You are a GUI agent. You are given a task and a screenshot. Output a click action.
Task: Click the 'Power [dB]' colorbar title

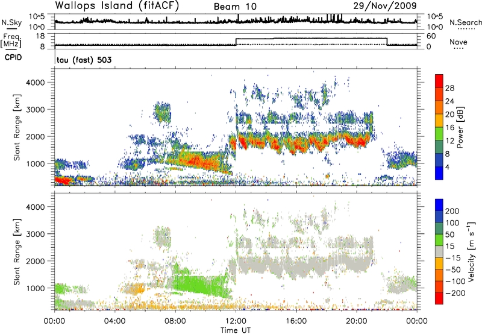click(x=460, y=127)
